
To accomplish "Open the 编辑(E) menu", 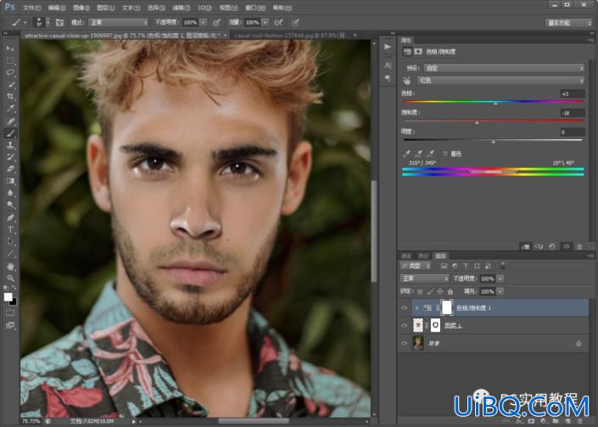I will (57, 8).
